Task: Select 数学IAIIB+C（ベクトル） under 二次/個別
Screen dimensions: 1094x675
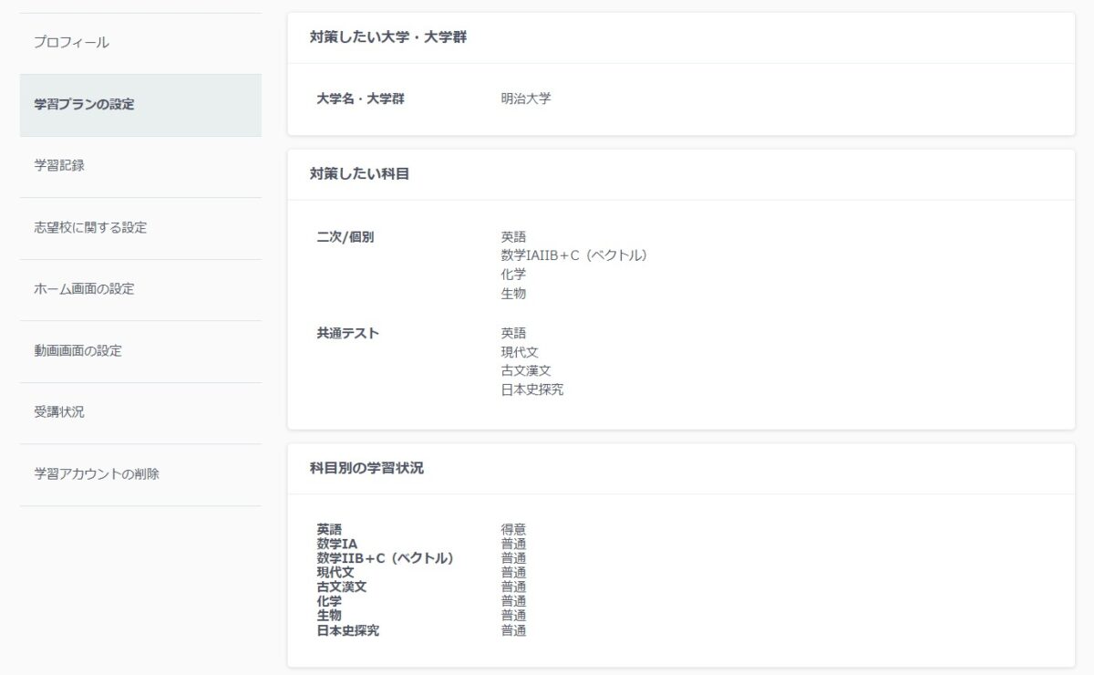Action: pyautogui.click(x=574, y=255)
